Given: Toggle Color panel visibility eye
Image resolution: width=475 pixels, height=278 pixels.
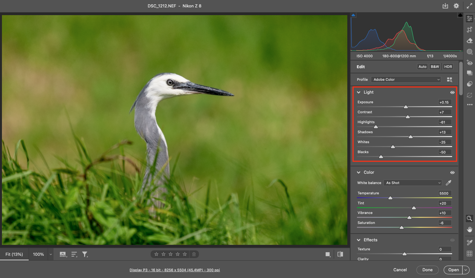Looking at the screenshot, I should pos(452,172).
